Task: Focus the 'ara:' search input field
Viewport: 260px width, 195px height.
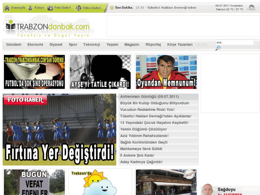Action: 235,43
